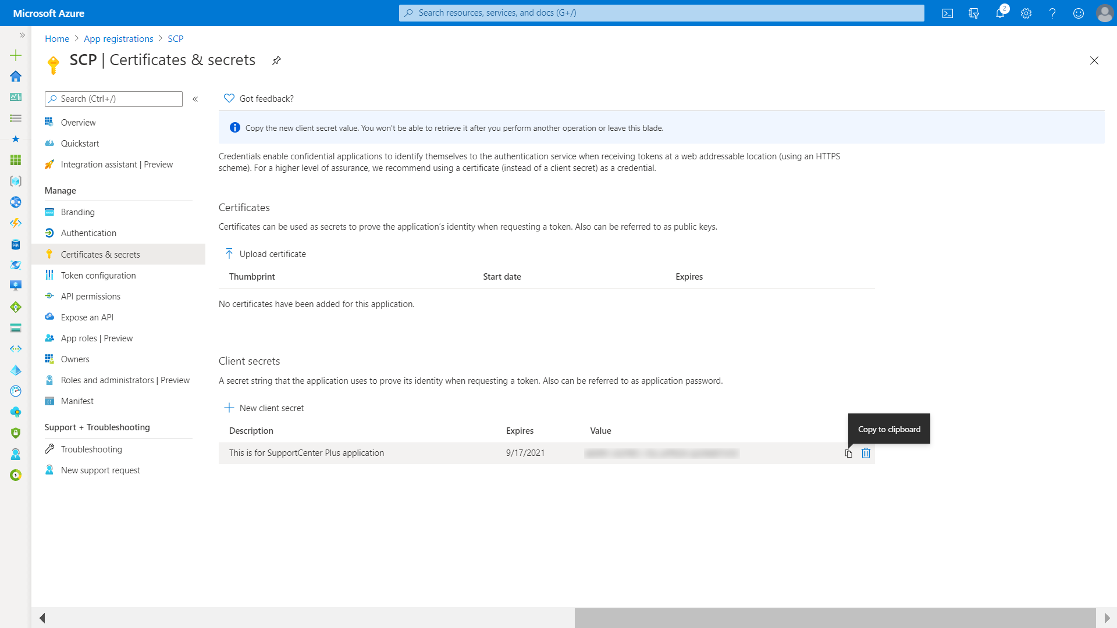The height and width of the screenshot is (628, 1117).
Task: Open the account profile avatar menu
Action: click(x=1104, y=13)
